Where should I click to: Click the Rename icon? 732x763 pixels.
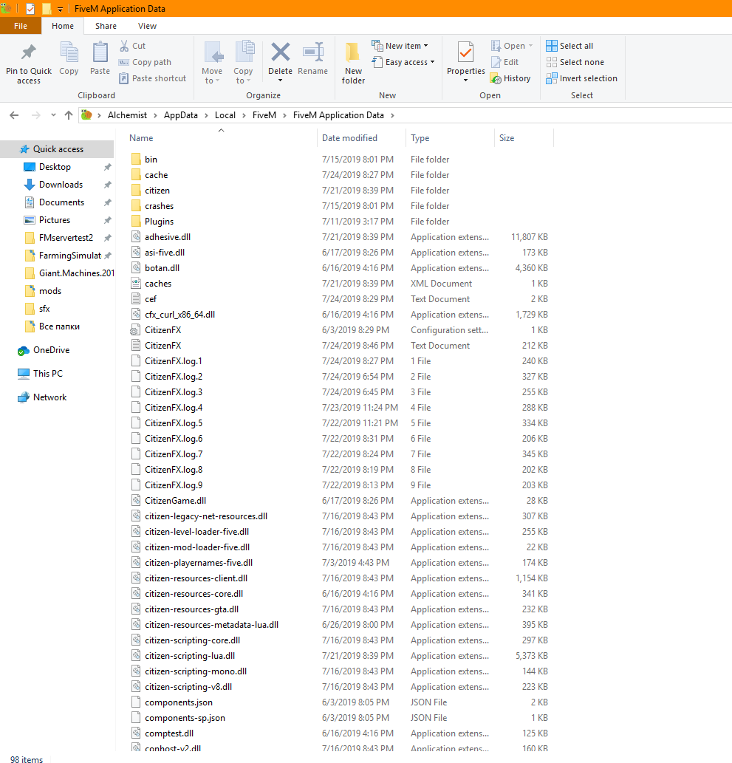point(313,52)
